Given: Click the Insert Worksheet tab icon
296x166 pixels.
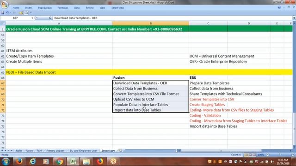Looking at the screenshot, I should (120, 151).
